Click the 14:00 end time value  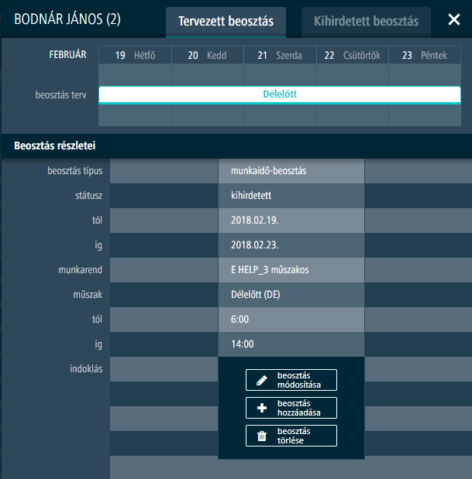[243, 344]
